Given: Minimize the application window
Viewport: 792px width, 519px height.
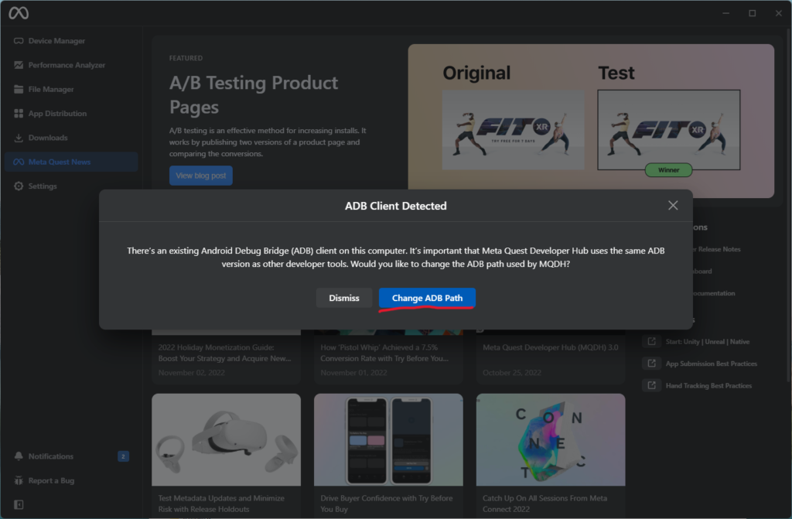Looking at the screenshot, I should (725, 13).
